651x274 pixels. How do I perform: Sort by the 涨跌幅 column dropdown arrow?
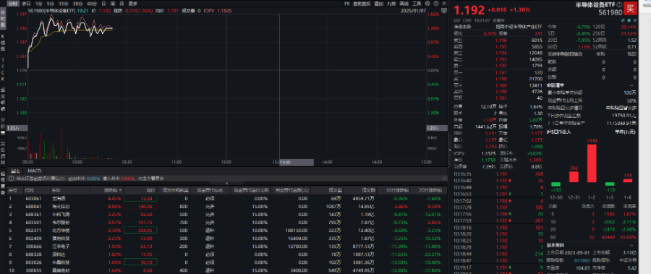121,190
